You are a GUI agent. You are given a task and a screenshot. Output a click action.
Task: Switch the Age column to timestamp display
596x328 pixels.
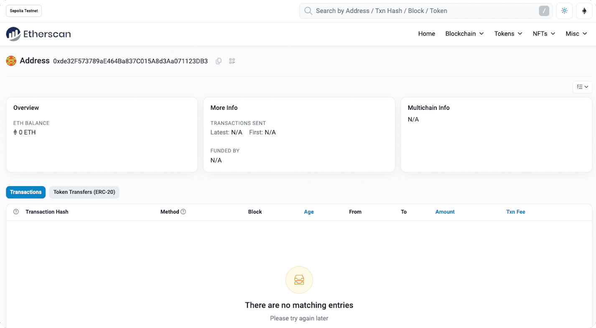pos(309,212)
